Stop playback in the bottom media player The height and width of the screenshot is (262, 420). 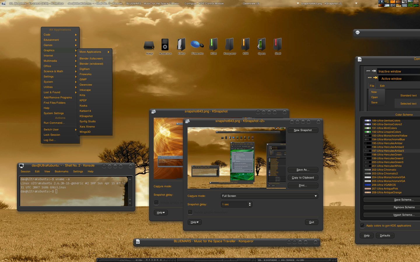pos(155,260)
